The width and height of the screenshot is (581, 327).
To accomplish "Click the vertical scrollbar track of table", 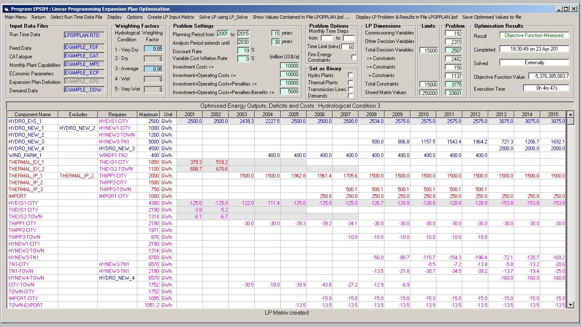I will 570,213.
